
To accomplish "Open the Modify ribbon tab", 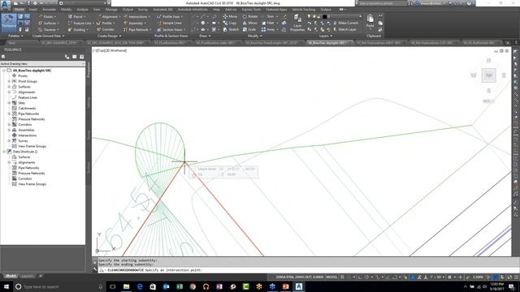I will click(66, 10).
